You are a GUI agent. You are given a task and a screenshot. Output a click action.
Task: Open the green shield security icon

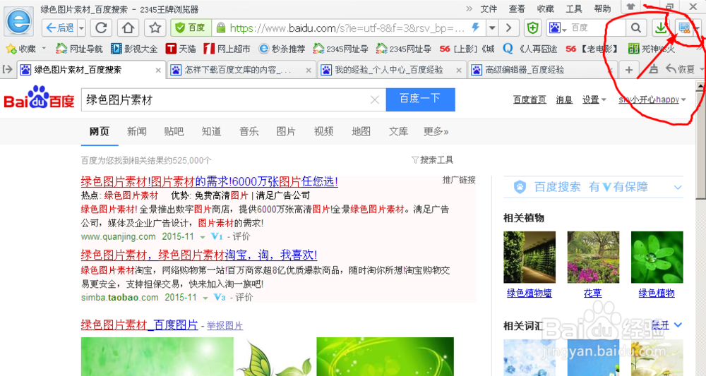pos(532,28)
